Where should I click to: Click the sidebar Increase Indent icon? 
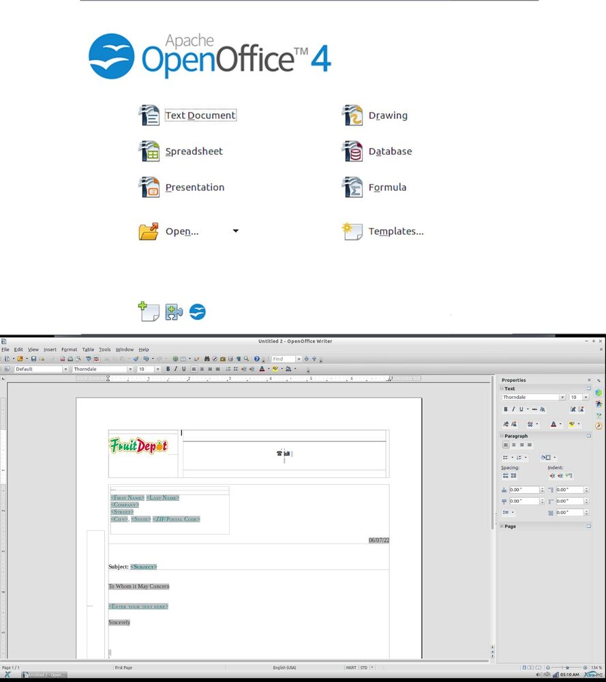pyautogui.click(x=552, y=476)
